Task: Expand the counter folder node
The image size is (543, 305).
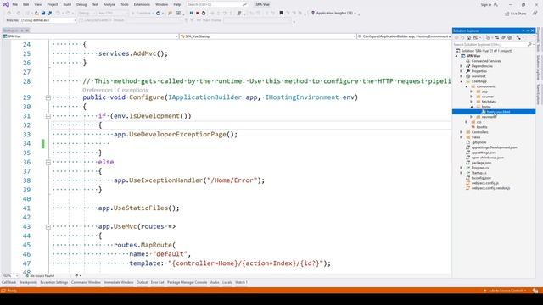Action: pyautogui.click(x=471, y=97)
